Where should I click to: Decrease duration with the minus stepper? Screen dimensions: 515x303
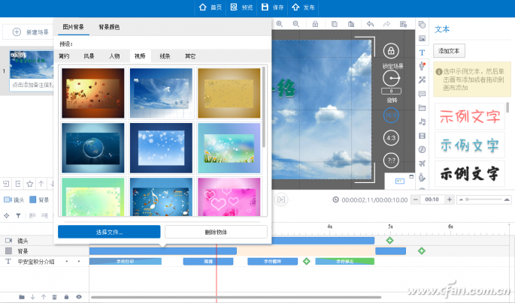pyautogui.click(x=416, y=199)
